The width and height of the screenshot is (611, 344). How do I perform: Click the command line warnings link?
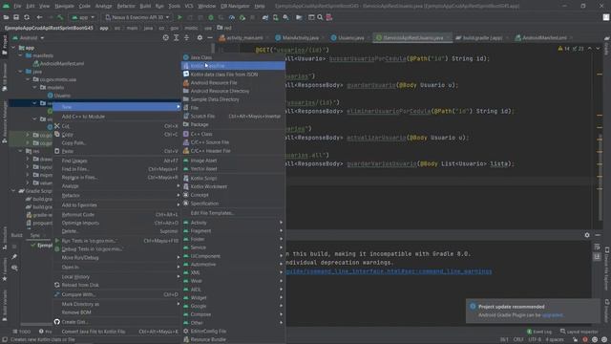pyautogui.click(x=389, y=271)
